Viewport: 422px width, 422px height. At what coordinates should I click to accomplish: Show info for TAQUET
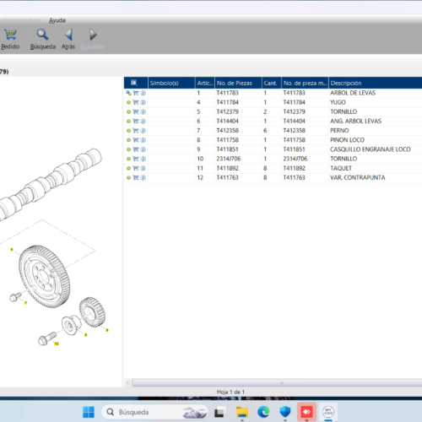point(143,168)
